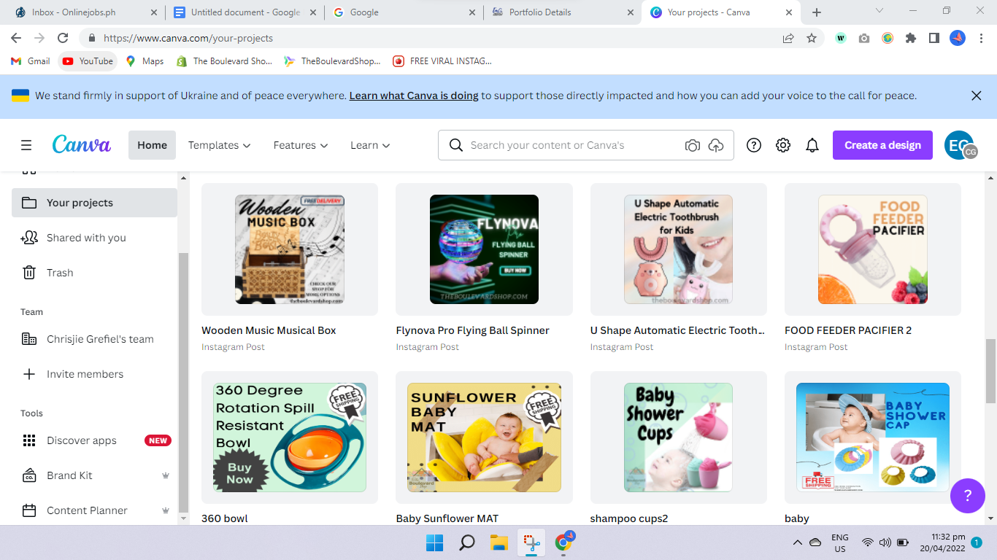Click Invite members in the sidebar

point(94,374)
